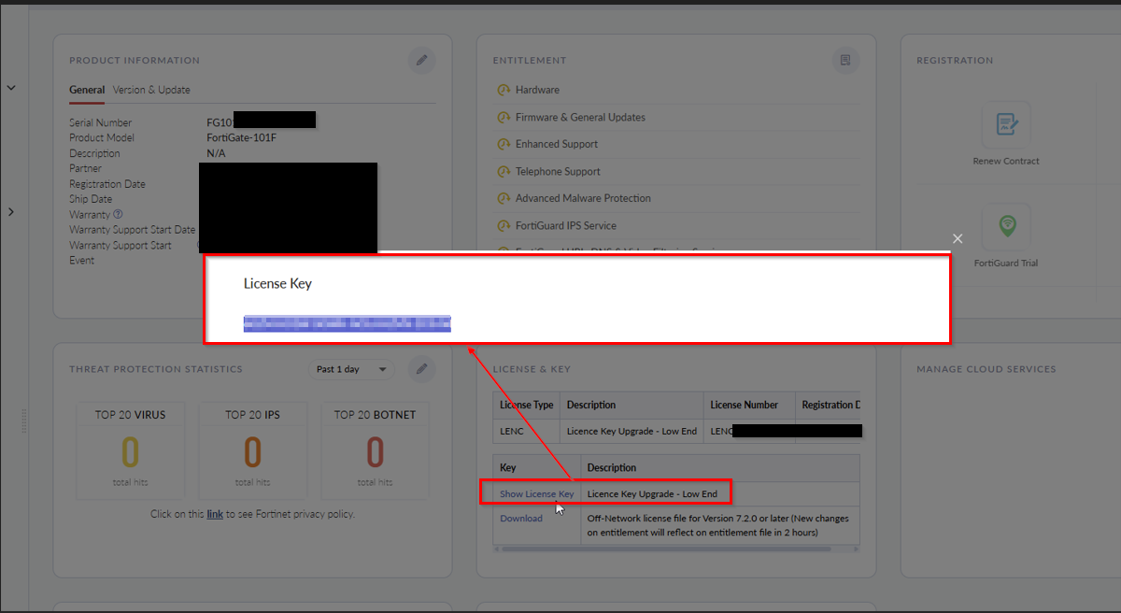Click the Download license file link
Screen dimensions: 1121x613
point(521,518)
